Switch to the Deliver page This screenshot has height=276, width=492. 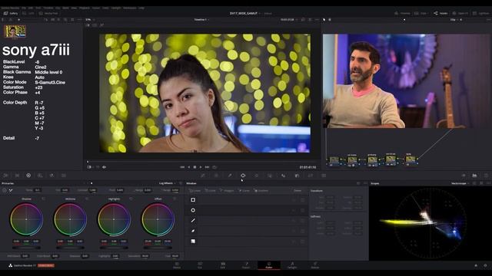tap(315, 265)
